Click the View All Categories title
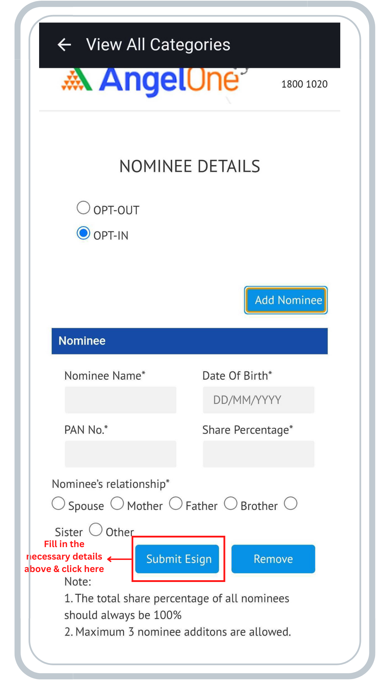Image resolution: width=384 pixels, height=683 pixels. pyautogui.click(x=158, y=45)
